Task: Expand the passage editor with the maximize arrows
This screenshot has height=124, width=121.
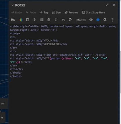Action: (x=107, y=5)
